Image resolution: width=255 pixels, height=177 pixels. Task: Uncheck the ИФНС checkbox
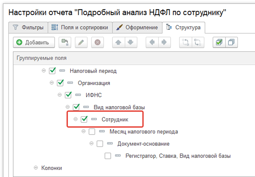point(68,95)
